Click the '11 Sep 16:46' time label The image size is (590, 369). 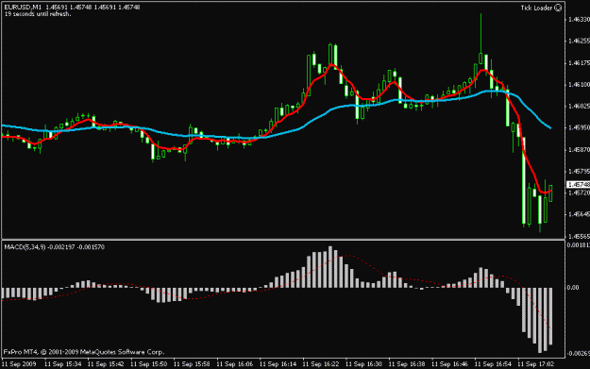[449, 363]
